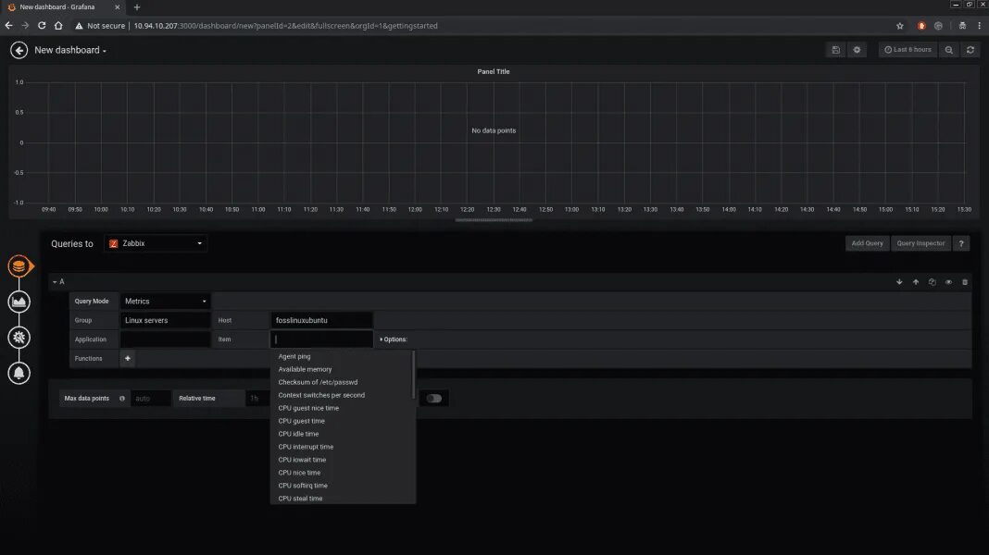This screenshot has width=989, height=555.
Task: Open the General settings tab gear icon
Action: 19,338
